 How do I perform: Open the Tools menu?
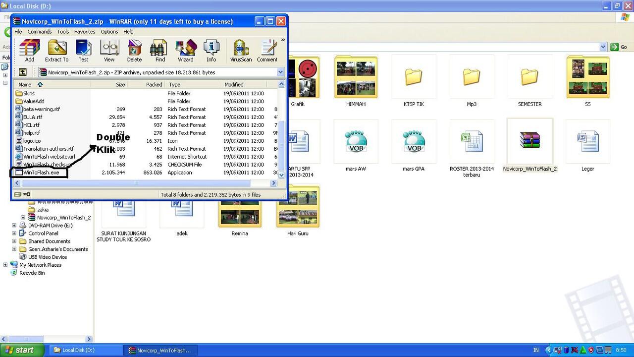tap(63, 32)
